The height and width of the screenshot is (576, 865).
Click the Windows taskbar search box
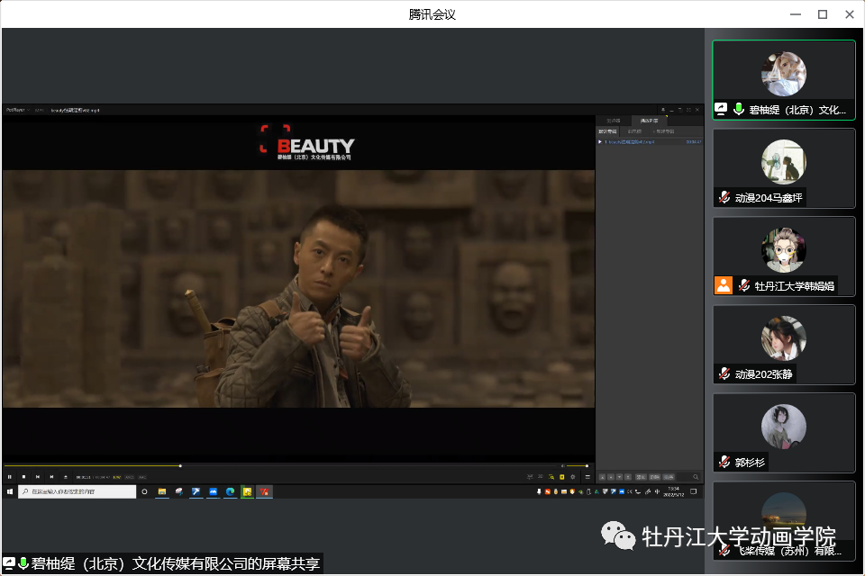pyautogui.click(x=77, y=491)
